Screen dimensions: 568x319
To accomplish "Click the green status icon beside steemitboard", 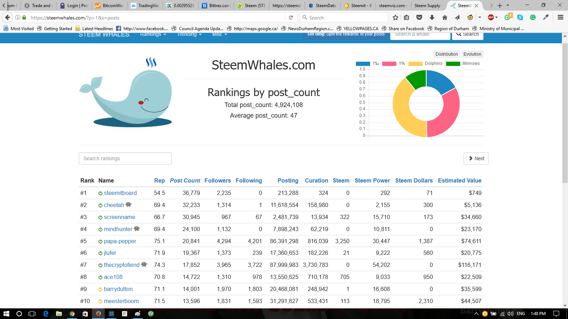I will [100, 193].
